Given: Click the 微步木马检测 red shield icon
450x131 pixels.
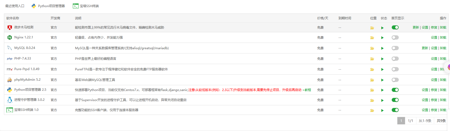Looking at the screenshot, I should (x=10, y=27).
